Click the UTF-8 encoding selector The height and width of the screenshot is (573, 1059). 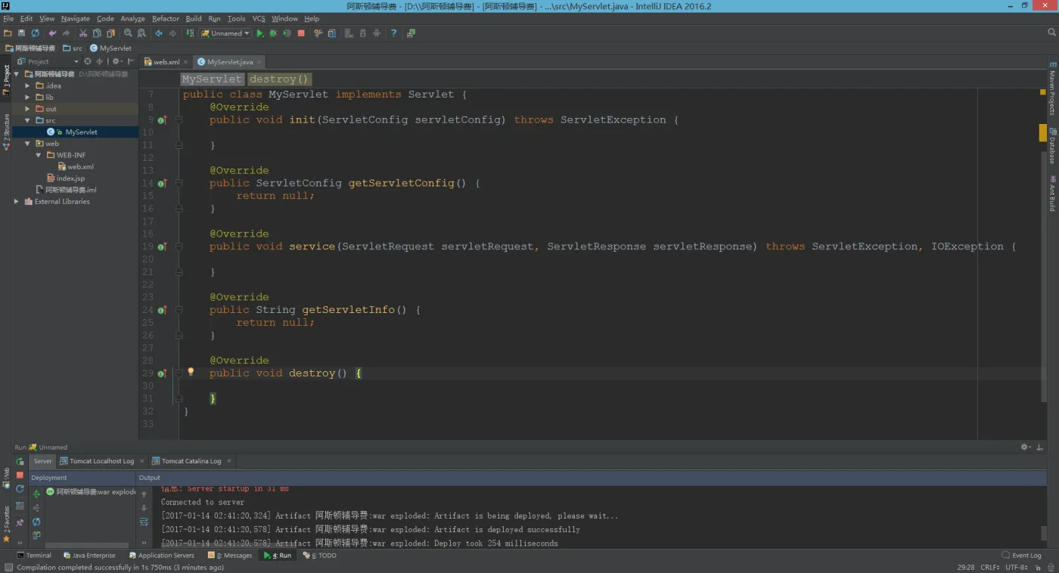pos(1017,567)
